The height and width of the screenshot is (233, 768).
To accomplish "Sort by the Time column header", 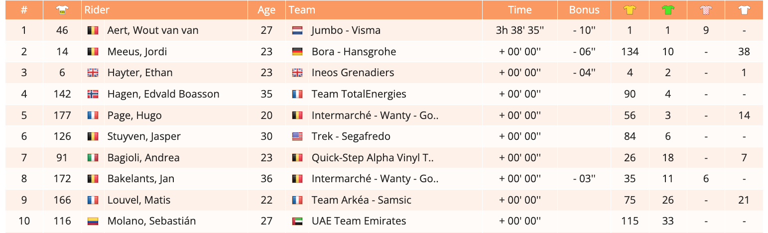I will point(519,10).
